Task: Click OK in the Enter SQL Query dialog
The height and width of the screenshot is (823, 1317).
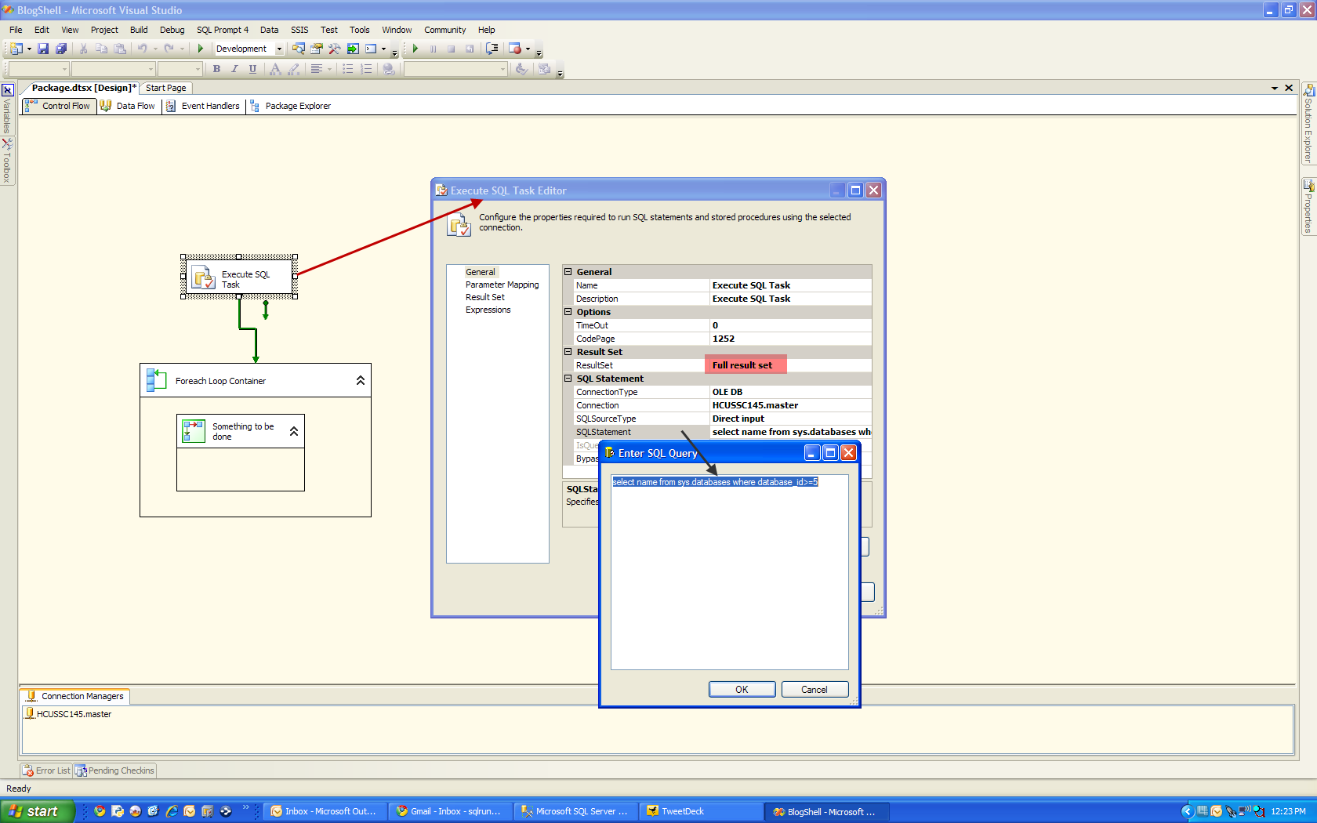Action: (742, 690)
